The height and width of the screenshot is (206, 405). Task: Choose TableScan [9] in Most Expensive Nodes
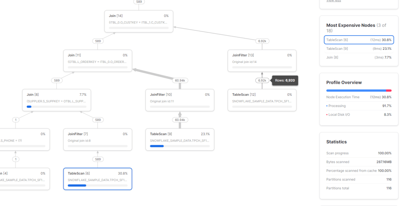[x=359, y=49]
